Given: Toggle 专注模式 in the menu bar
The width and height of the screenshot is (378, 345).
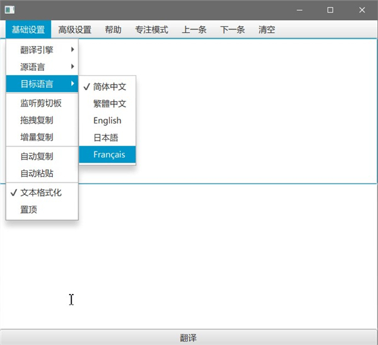Looking at the screenshot, I should [x=152, y=29].
